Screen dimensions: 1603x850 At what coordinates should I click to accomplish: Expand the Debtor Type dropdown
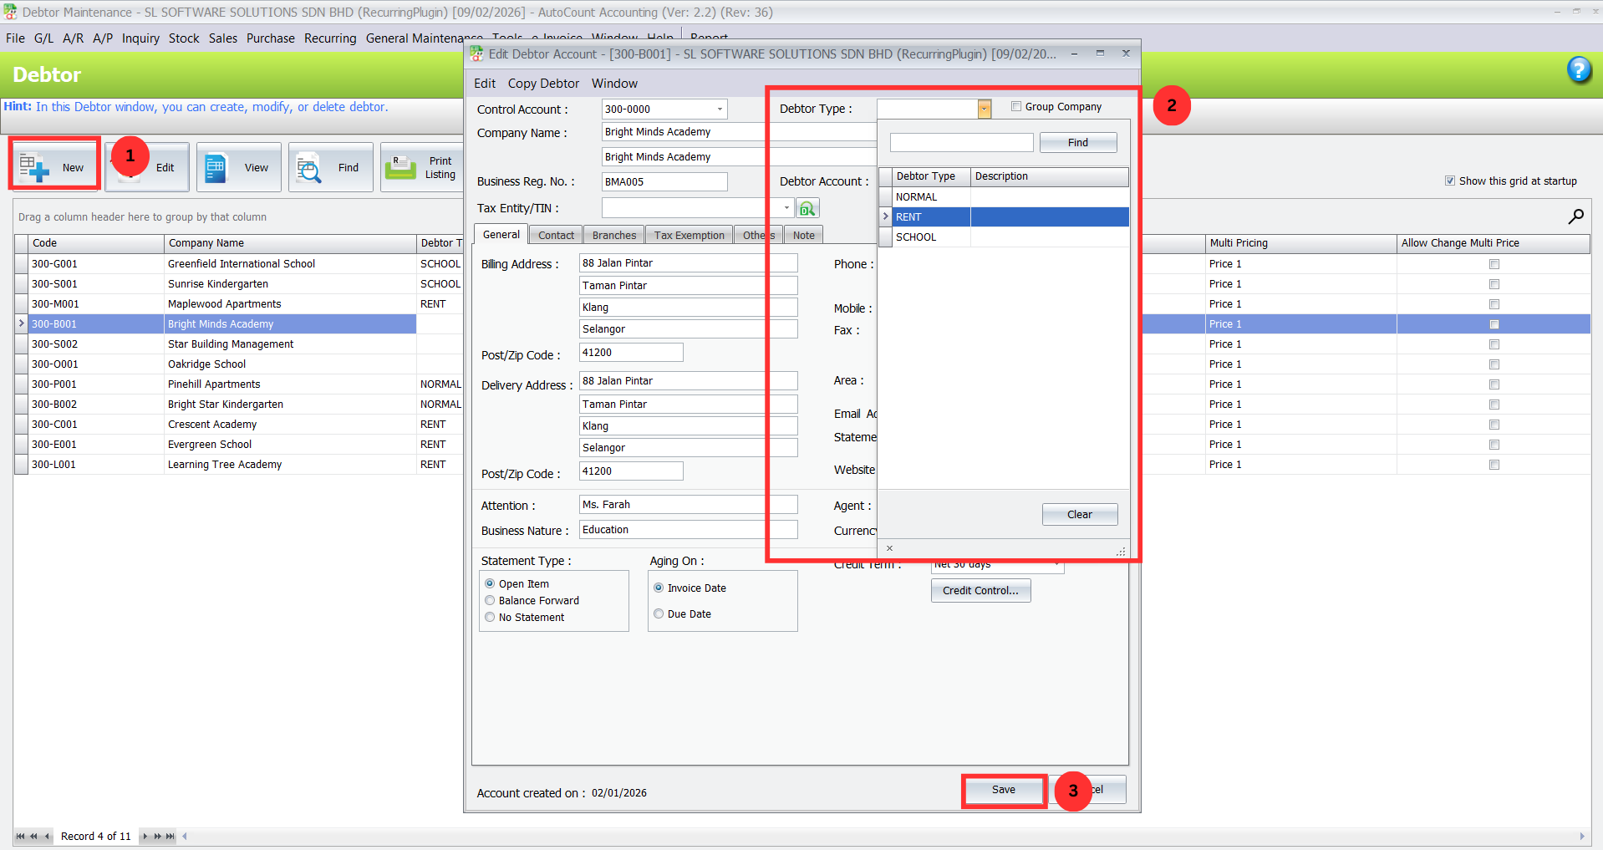[984, 109]
